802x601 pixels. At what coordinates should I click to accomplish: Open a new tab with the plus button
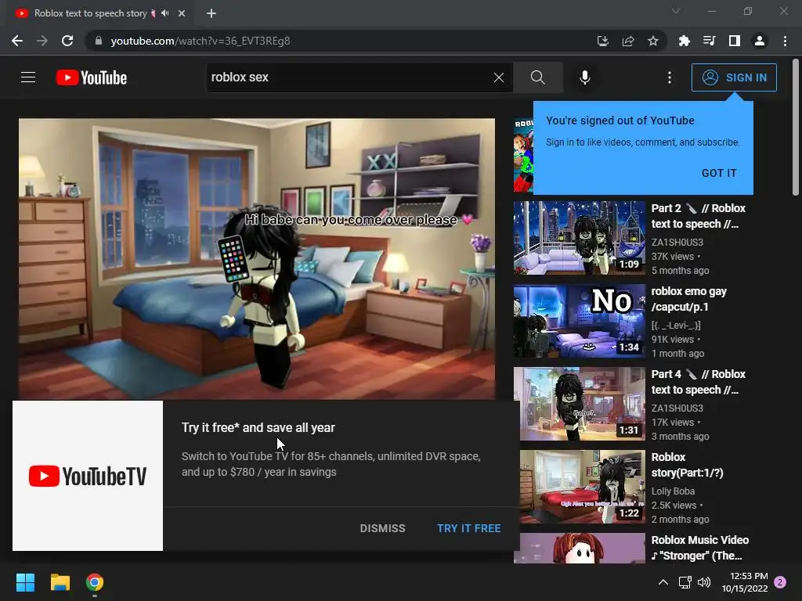click(x=211, y=13)
